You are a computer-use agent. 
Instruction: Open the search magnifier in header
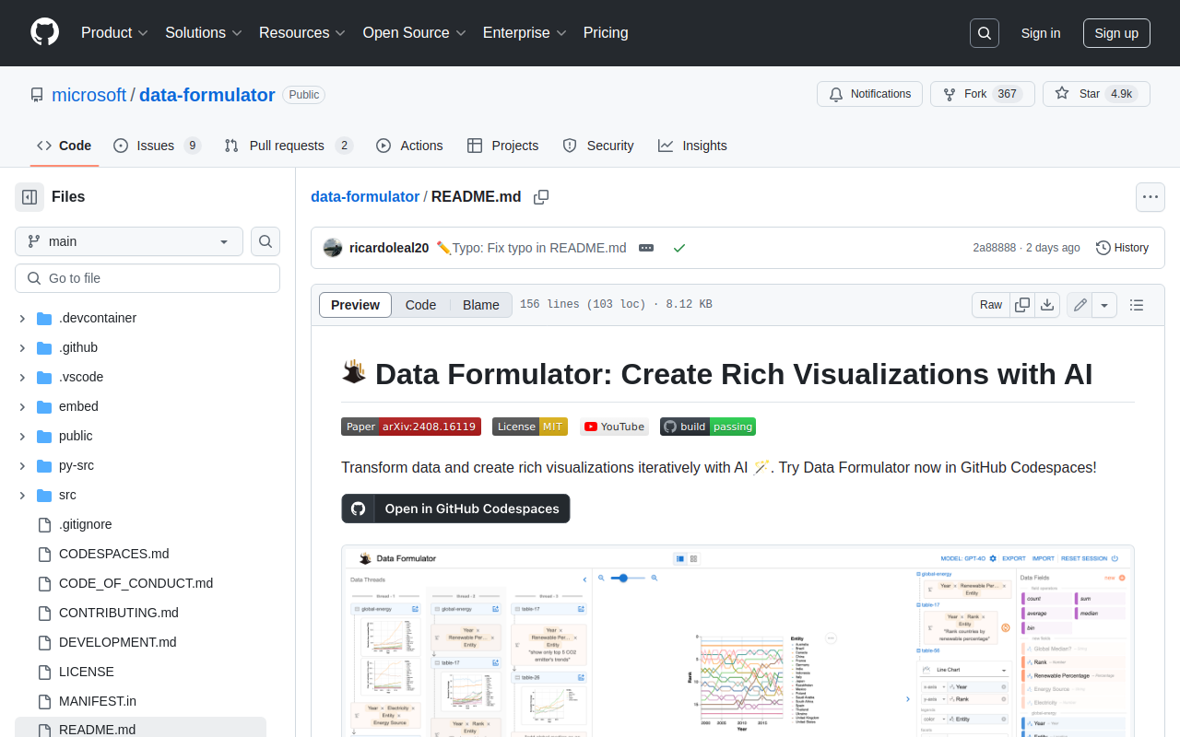click(x=985, y=33)
